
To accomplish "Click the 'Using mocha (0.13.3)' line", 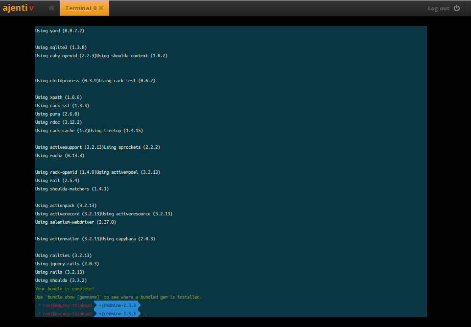I will 60,156.
